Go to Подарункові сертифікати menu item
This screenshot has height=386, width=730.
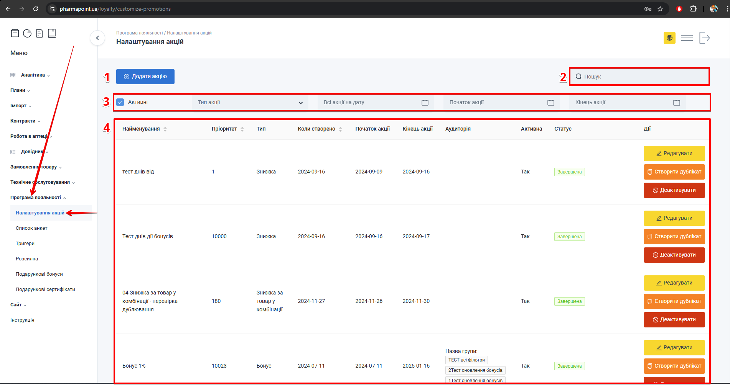coord(45,289)
